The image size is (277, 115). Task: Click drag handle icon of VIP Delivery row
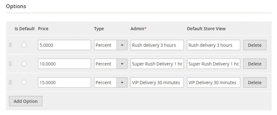point(10,82)
